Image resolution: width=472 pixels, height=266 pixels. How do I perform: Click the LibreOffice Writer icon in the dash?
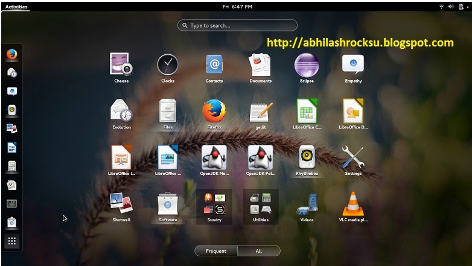11,147
